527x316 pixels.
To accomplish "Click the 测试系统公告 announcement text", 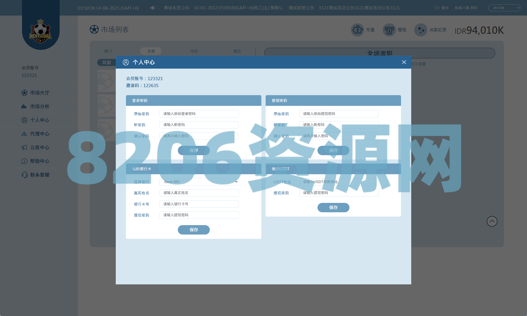I will [x=176, y=8].
